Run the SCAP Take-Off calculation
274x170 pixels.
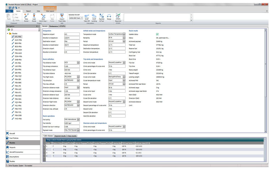click(87, 16)
